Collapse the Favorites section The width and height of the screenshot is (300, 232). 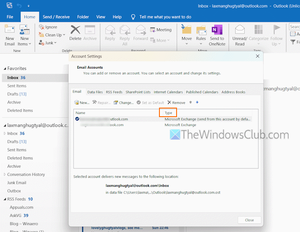pos(5,69)
